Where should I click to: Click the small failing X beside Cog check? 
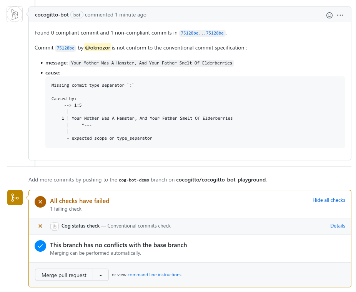(x=40, y=226)
